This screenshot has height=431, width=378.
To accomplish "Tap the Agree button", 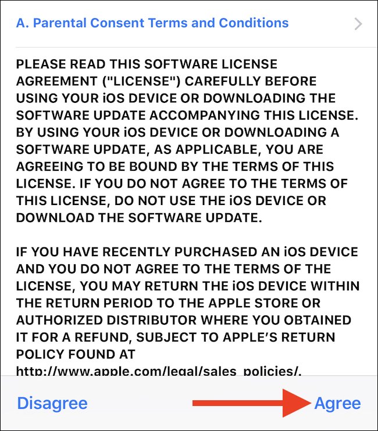I will pos(337,404).
